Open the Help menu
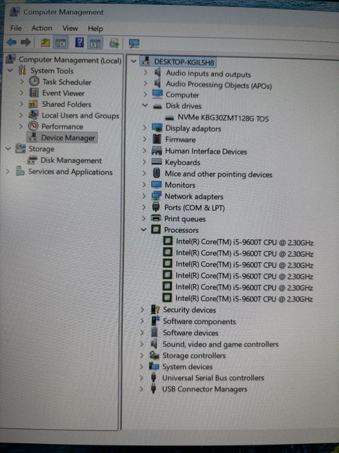 tap(96, 28)
